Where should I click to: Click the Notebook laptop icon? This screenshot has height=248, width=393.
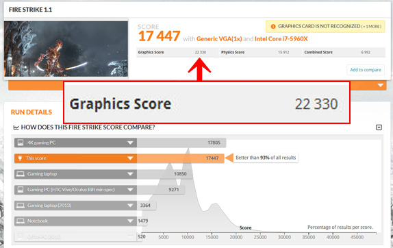(x=20, y=221)
